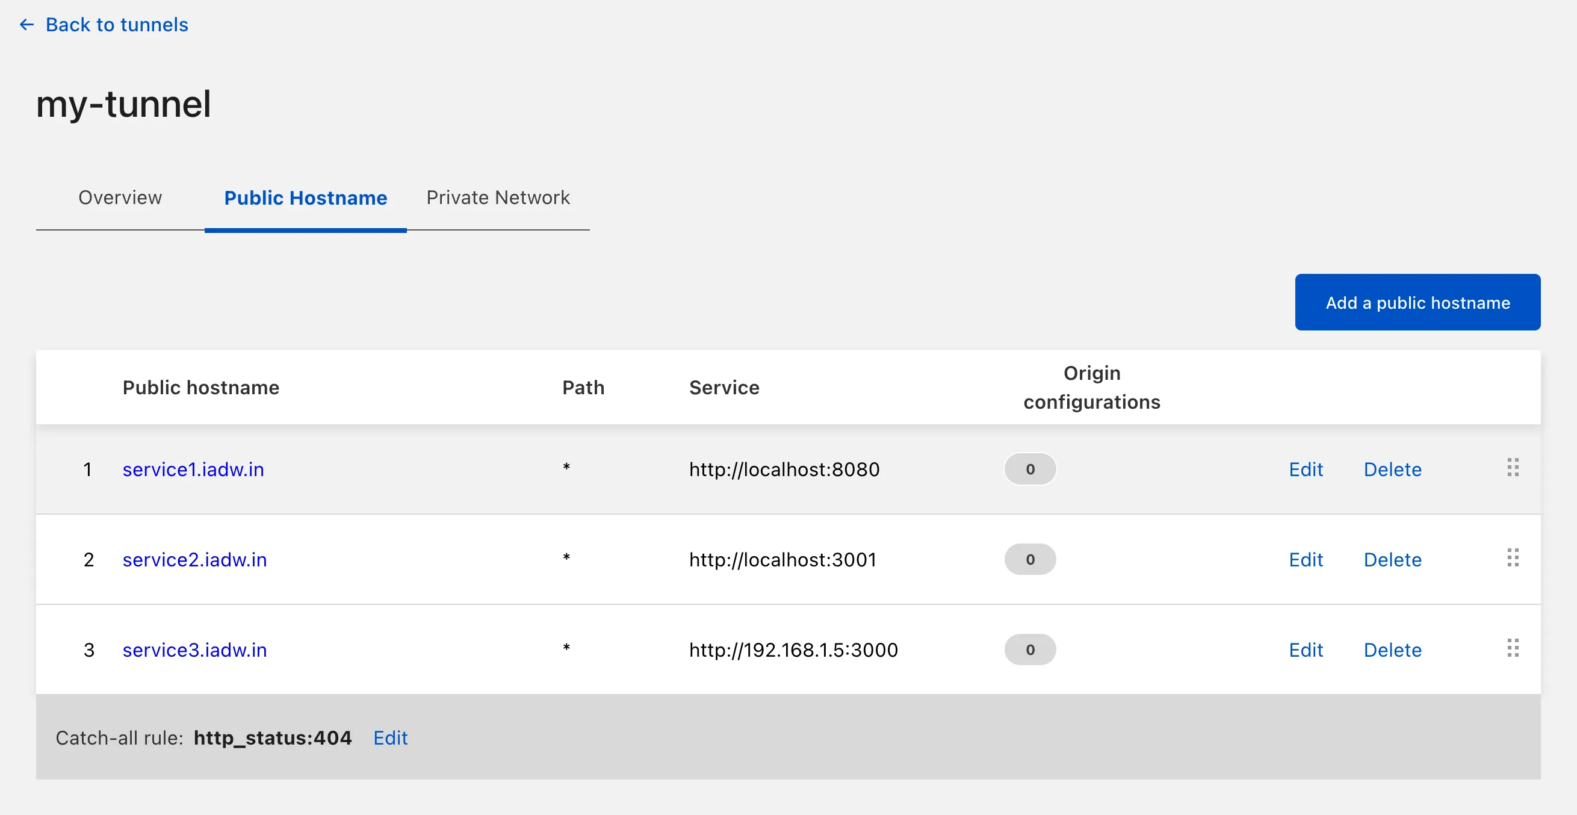Image resolution: width=1577 pixels, height=815 pixels.
Task: Click the back arrow icon
Action: tap(26, 25)
